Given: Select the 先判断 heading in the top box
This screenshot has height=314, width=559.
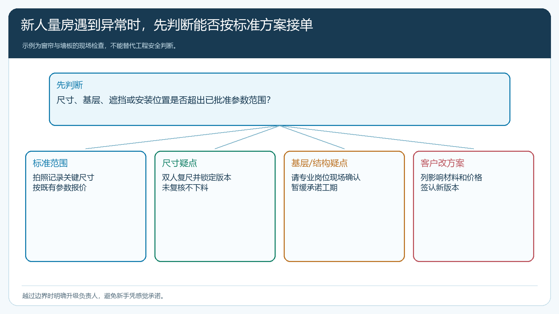Looking at the screenshot, I should click(x=70, y=85).
